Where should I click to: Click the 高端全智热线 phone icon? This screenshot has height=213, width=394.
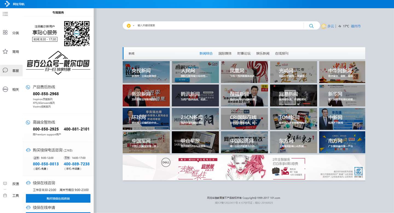(28, 122)
